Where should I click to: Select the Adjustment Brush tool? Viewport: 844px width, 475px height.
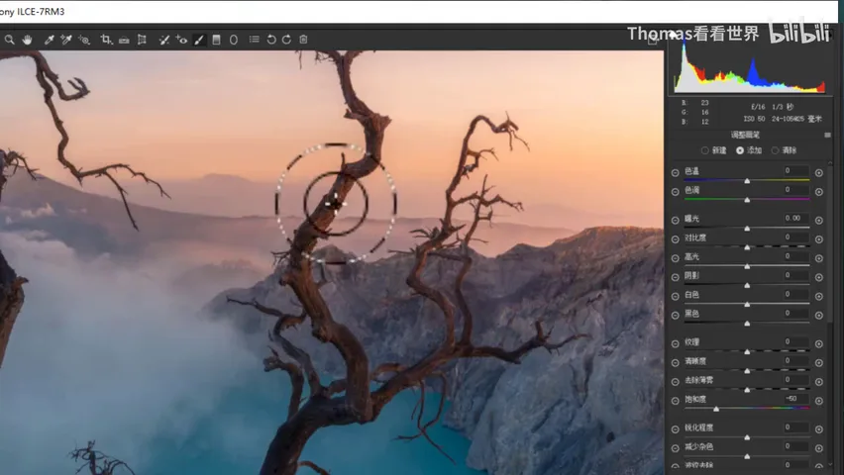[199, 40]
